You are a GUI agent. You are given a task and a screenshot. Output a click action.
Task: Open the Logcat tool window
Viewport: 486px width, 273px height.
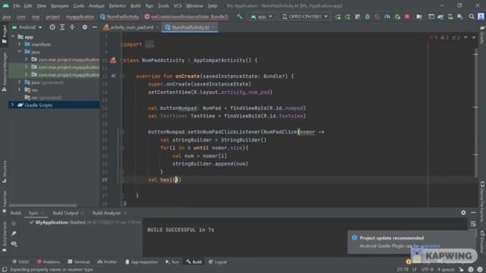[218, 262]
